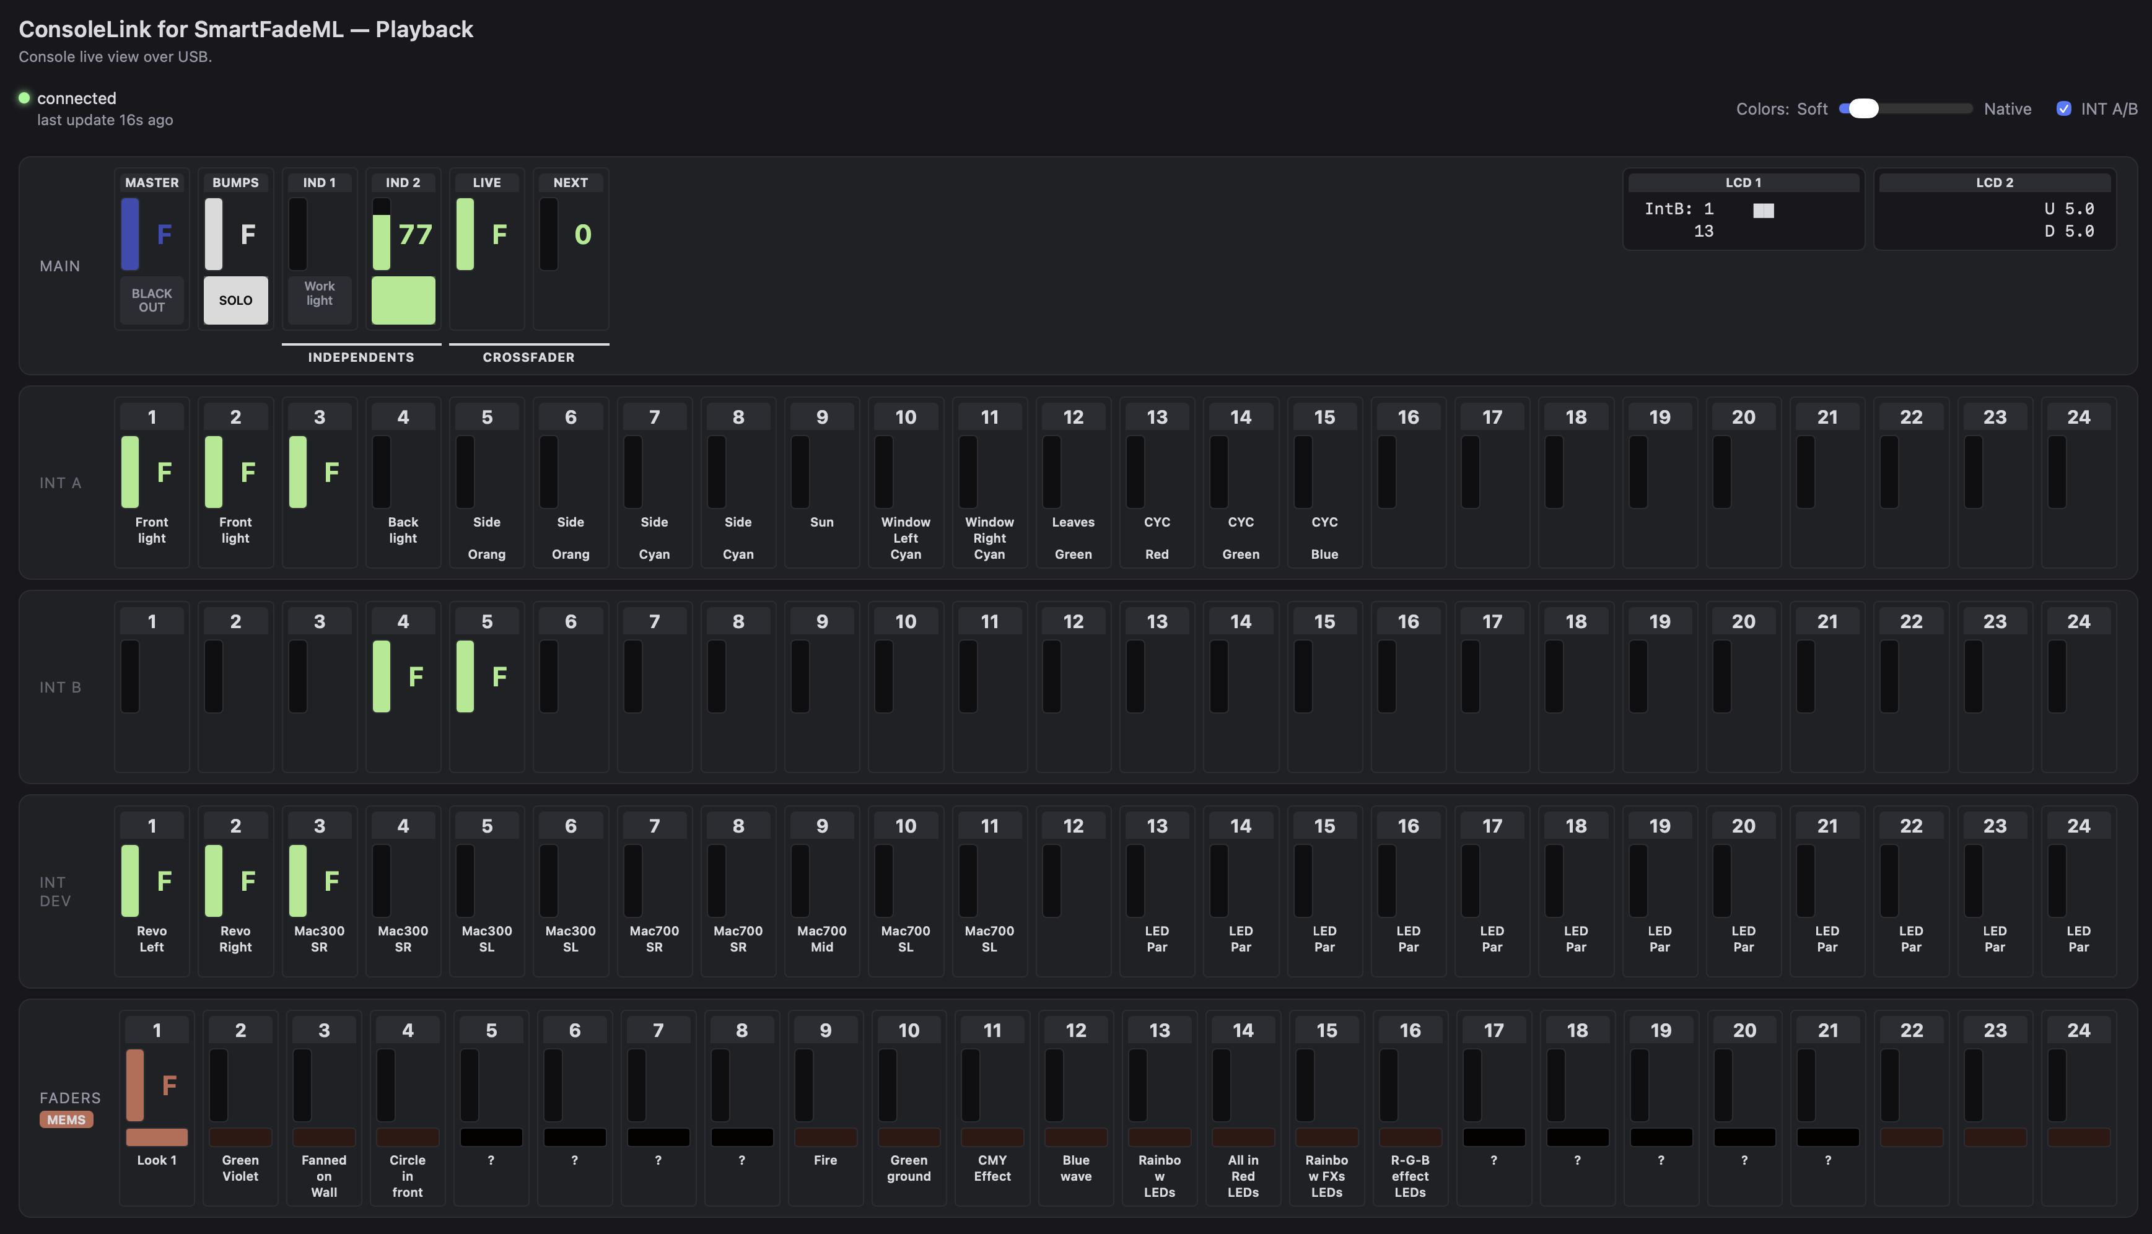Click the Fire memory bump button
The width and height of the screenshot is (2152, 1234).
point(825,1137)
